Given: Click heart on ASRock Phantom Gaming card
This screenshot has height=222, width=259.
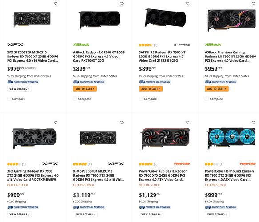Looking at the screenshot, I should (253, 4).
